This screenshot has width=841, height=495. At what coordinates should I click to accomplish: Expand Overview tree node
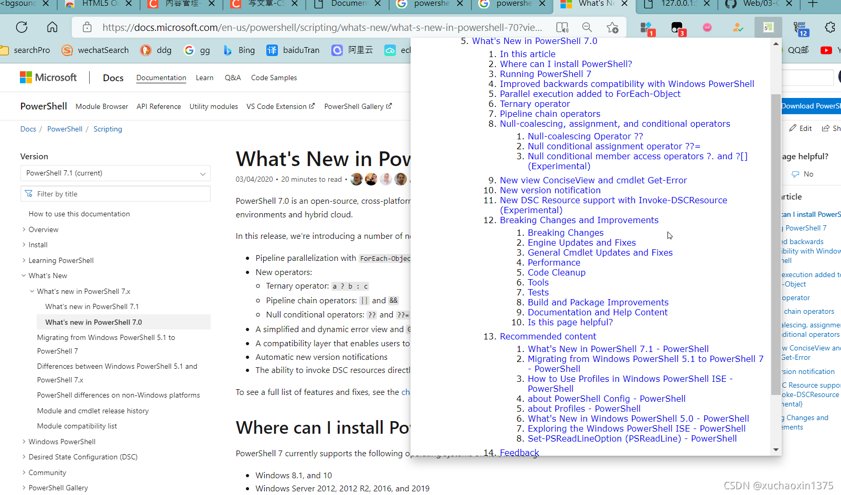point(24,229)
